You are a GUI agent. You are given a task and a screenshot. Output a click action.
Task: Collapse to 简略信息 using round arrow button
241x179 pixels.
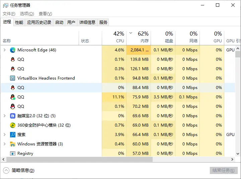point(6,170)
